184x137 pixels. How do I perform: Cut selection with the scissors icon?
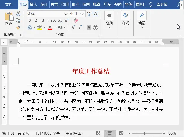(x=18, y=14)
